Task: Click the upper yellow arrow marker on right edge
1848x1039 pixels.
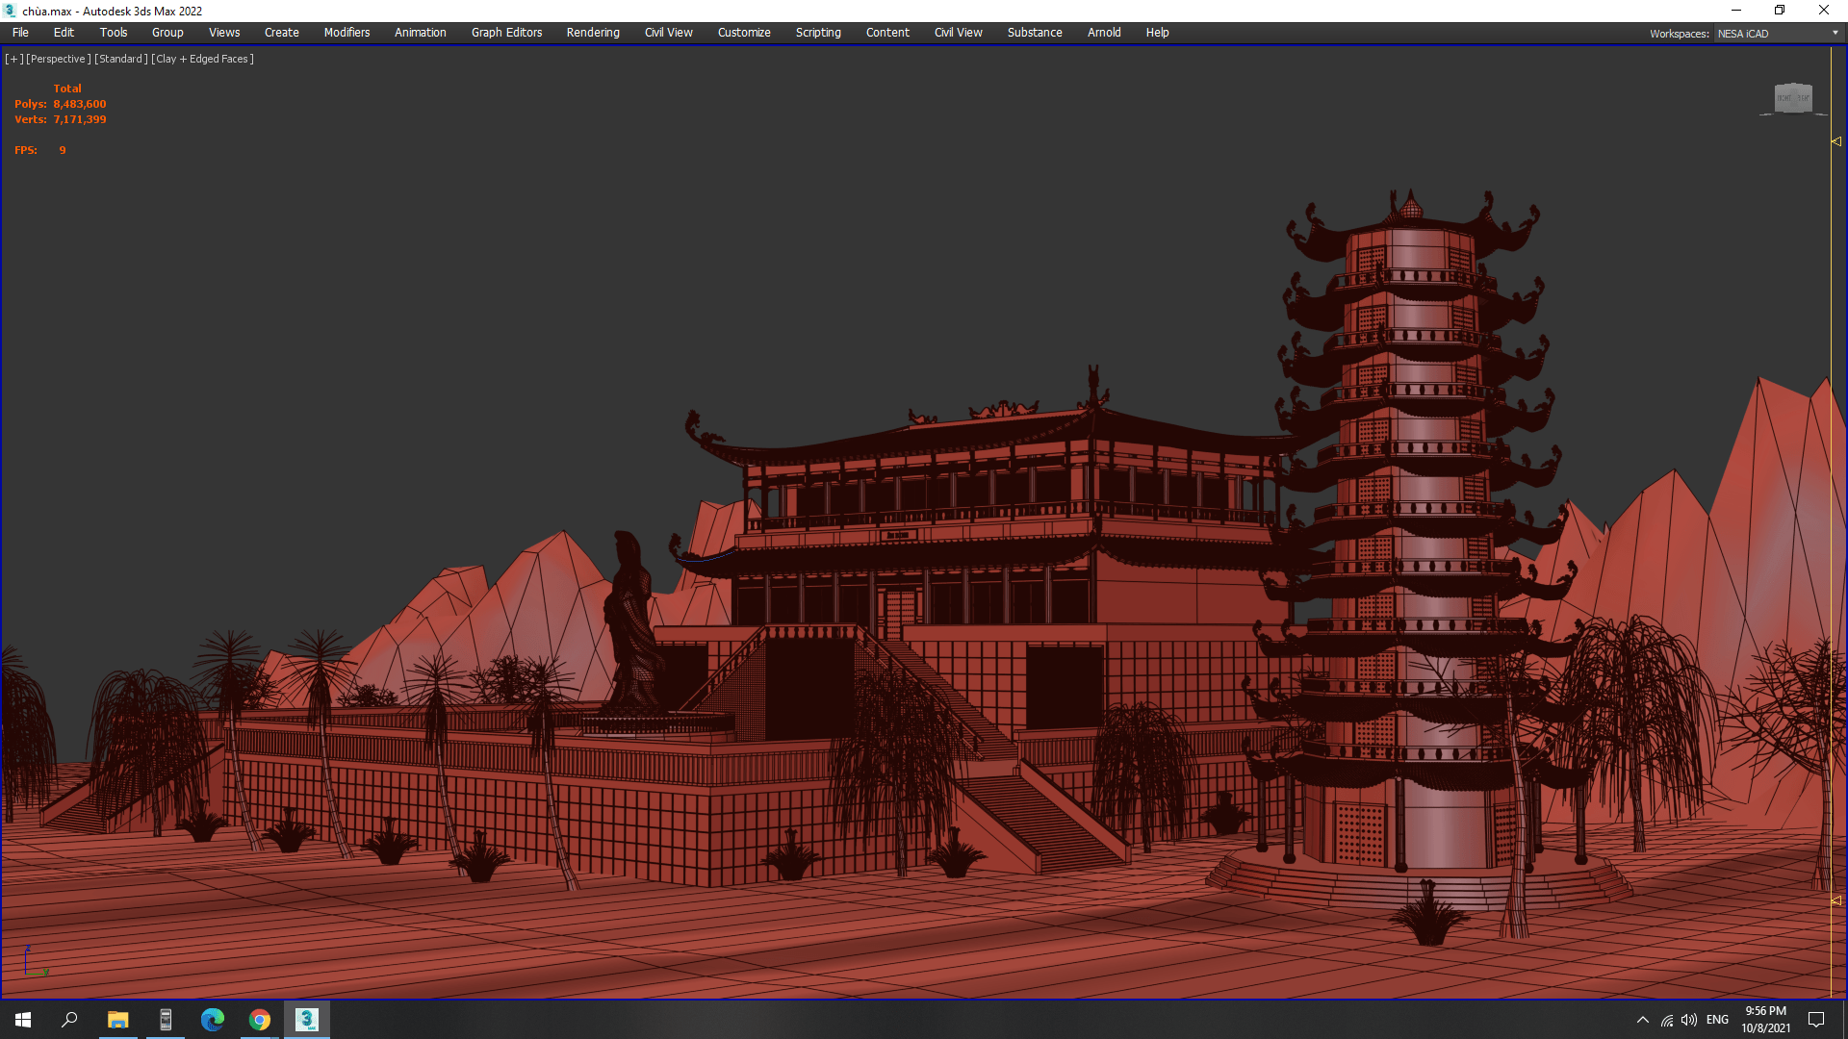Action: [x=1836, y=141]
